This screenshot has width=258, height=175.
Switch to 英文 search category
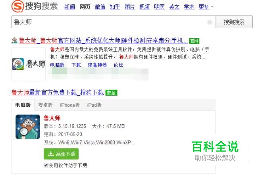pos(174,7)
